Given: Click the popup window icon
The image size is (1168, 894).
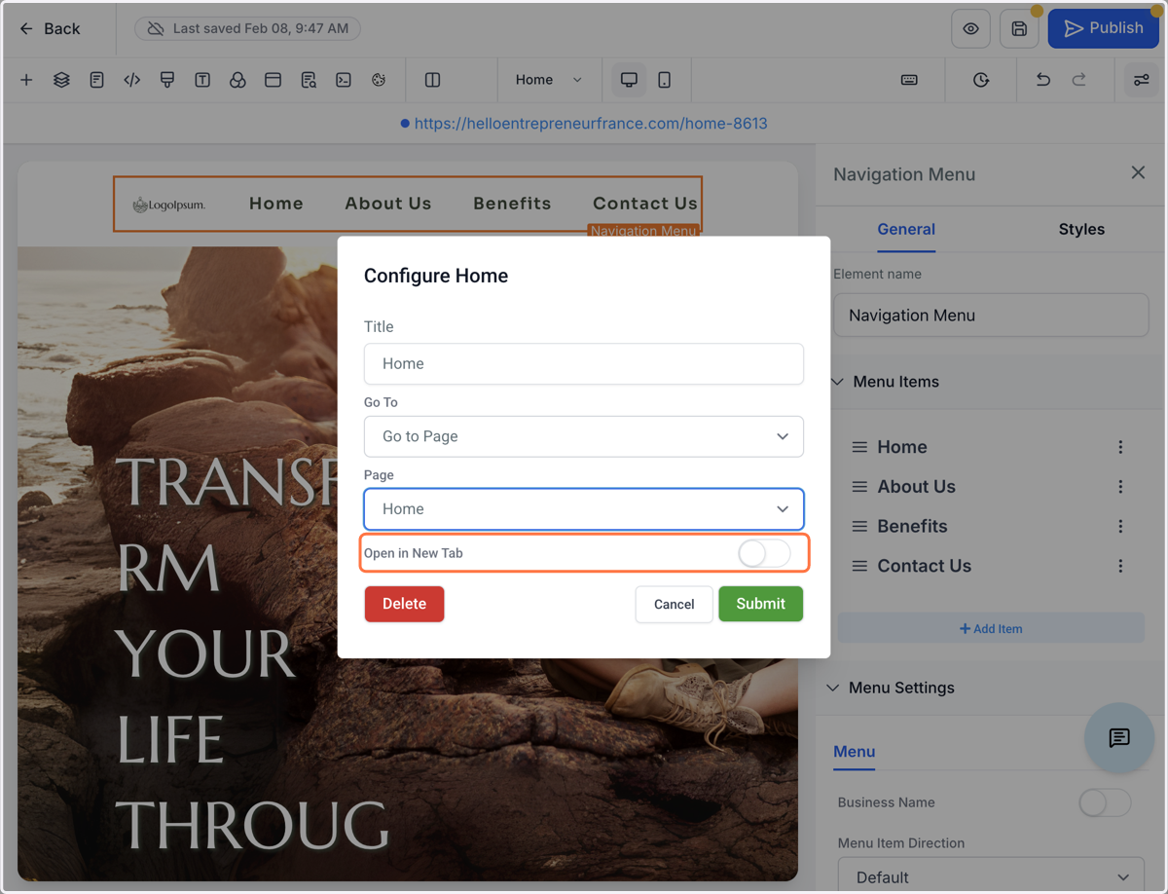Looking at the screenshot, I should 273,80.
